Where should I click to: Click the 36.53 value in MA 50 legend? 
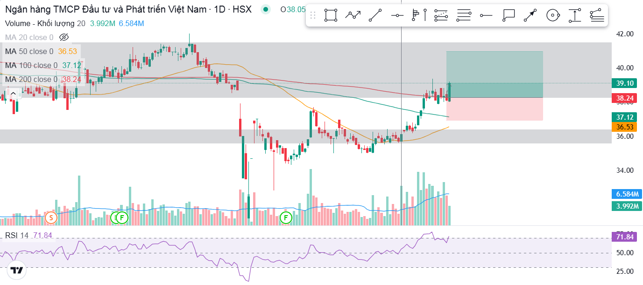pyautogui.click(x=67, y=51)
